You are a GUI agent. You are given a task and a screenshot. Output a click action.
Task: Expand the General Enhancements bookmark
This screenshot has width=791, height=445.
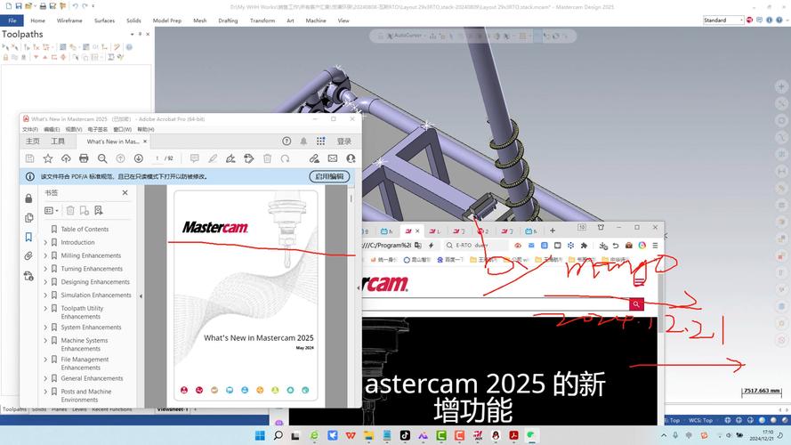[45, 378]
